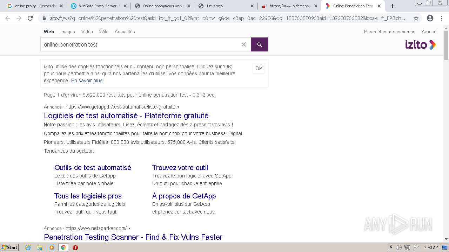Expand the netsparker.com ad dropdown arrow
The image size is (449, 252).
(129, 229)
